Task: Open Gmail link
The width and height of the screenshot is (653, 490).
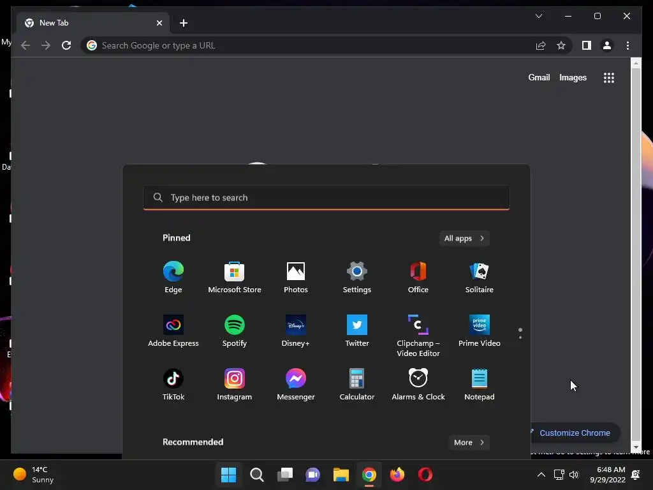Action: pyautogui.click(x=539, y=77)
